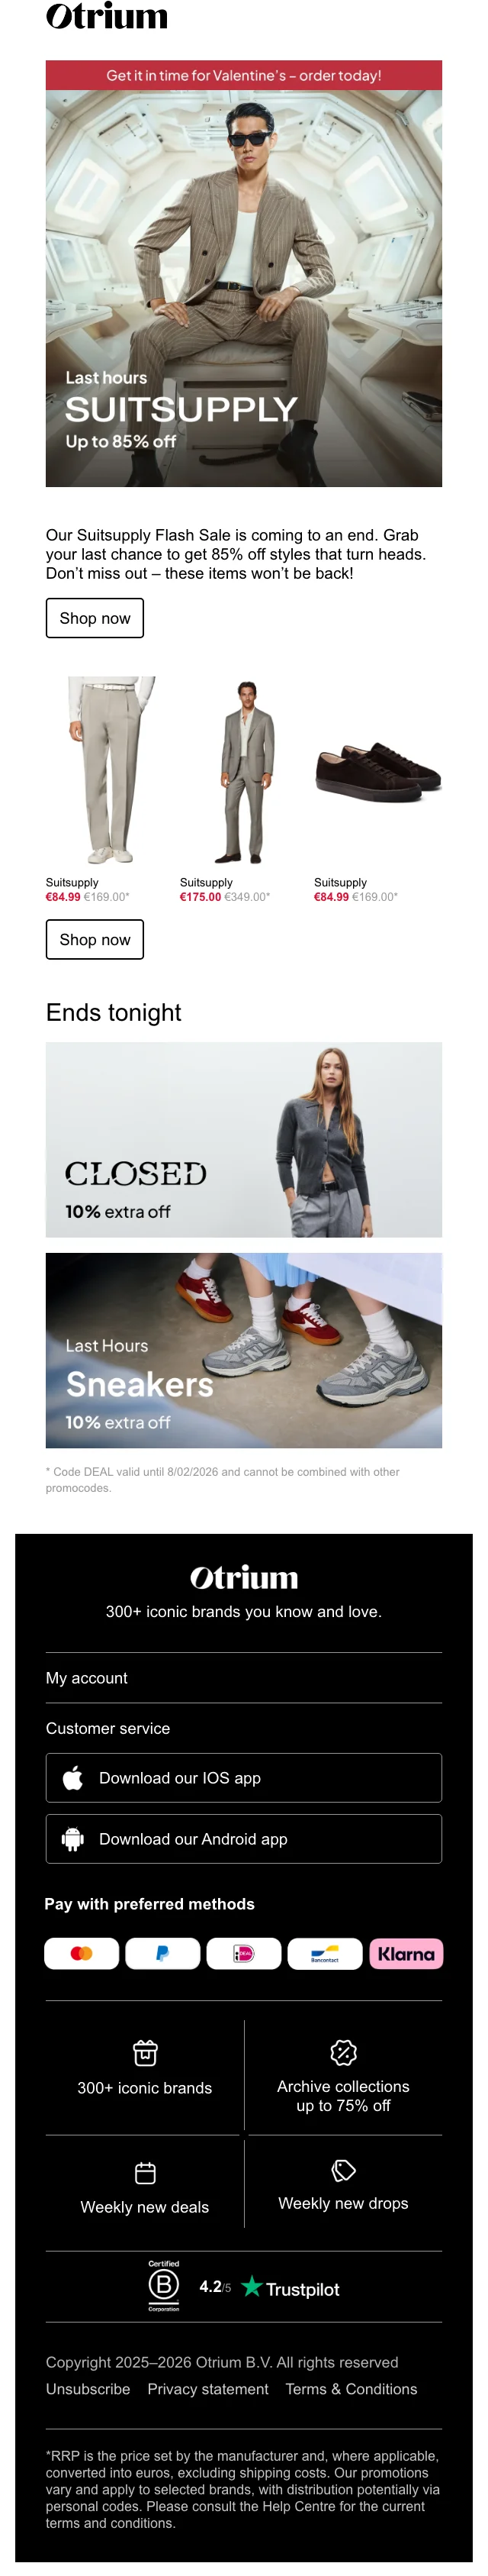Click the first Shop now button
This screenshot has width=488, height=2576.
click(x=95, y=618)
